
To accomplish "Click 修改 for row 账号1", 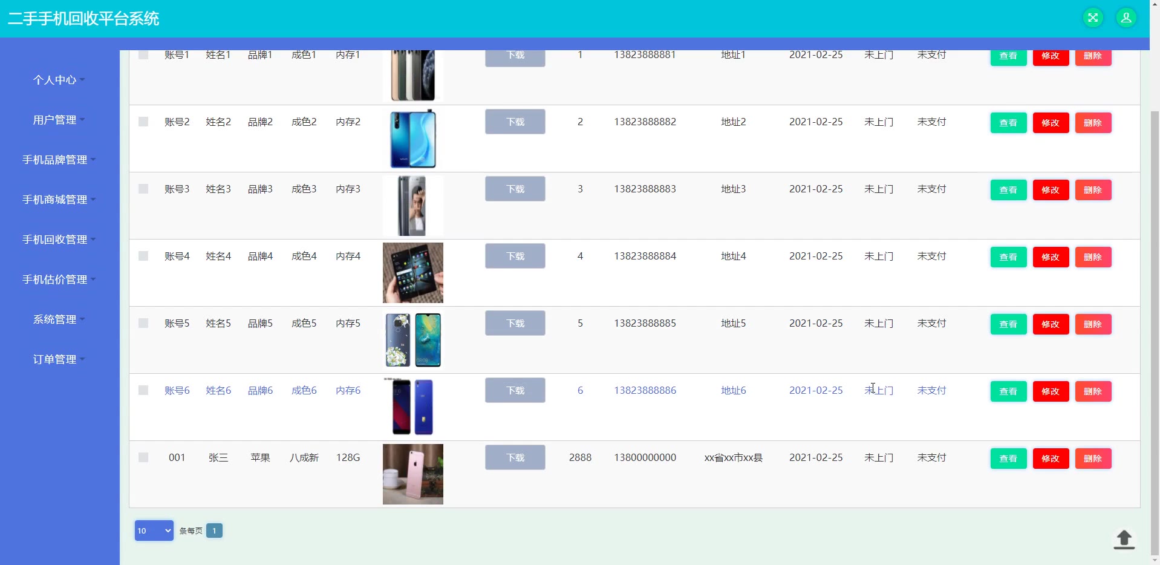I will (1051, 57).
